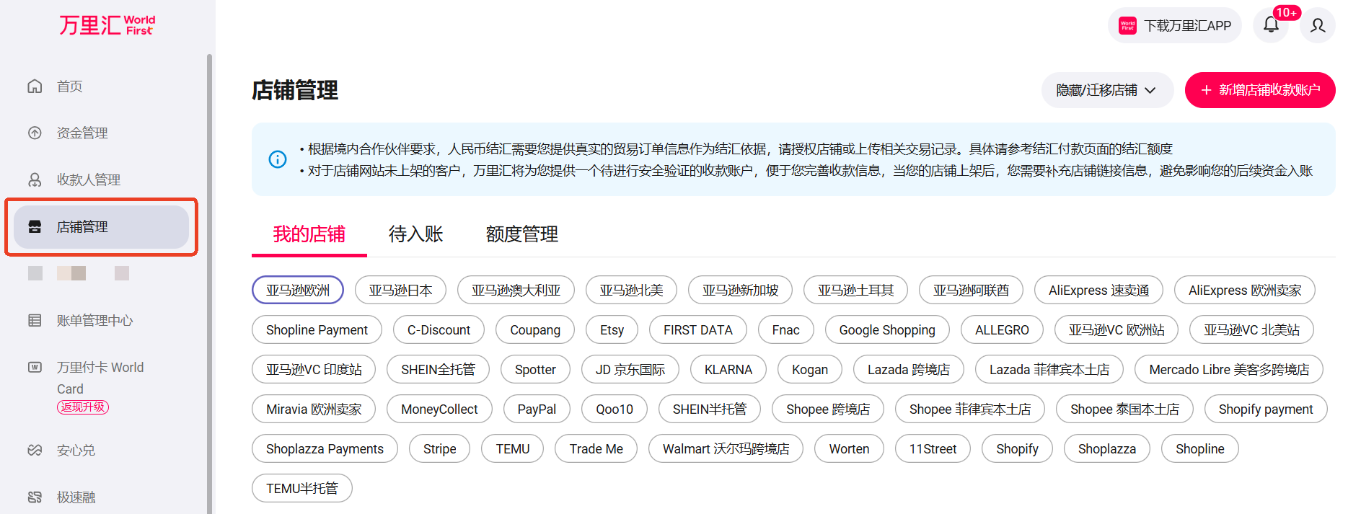
Task: Select the 亚马逊土耳其 chip
Action: tap(855, 290)
